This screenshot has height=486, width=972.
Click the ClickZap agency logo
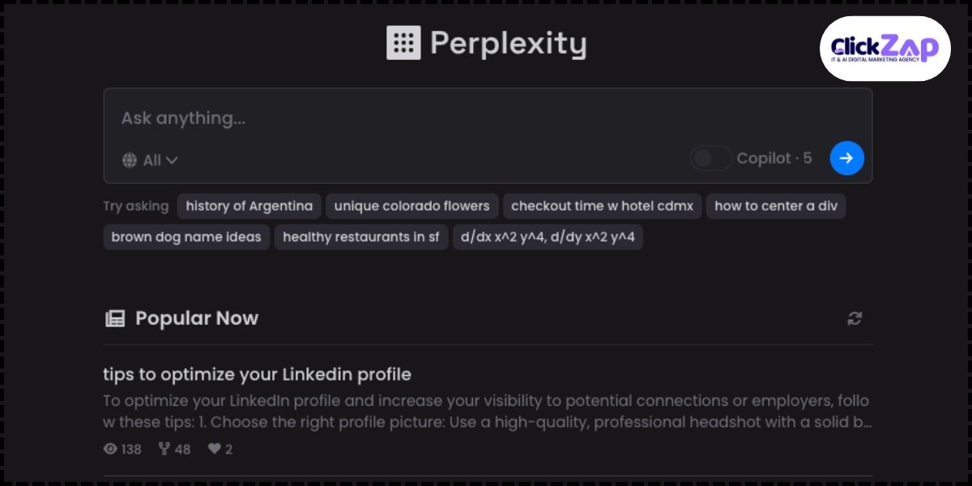885,49
